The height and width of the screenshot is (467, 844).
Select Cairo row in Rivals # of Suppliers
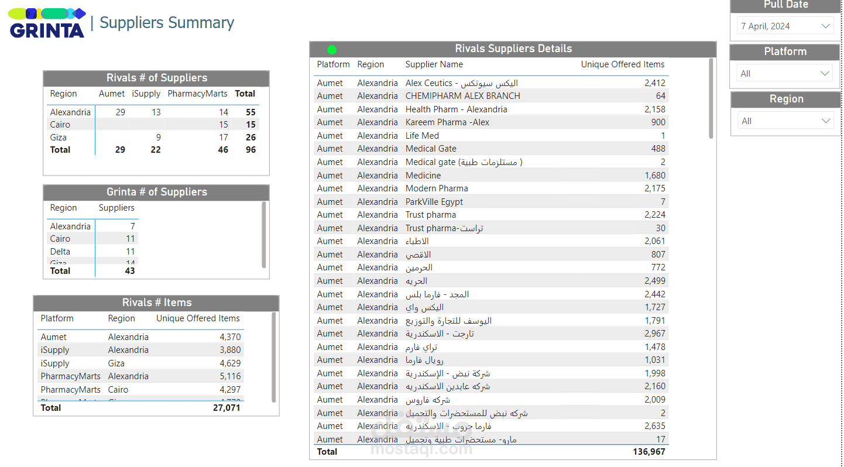point(153,124)
